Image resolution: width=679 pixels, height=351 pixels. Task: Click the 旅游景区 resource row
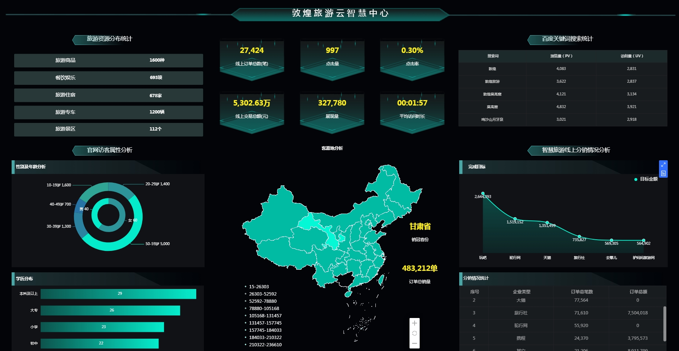pos(108,129)
